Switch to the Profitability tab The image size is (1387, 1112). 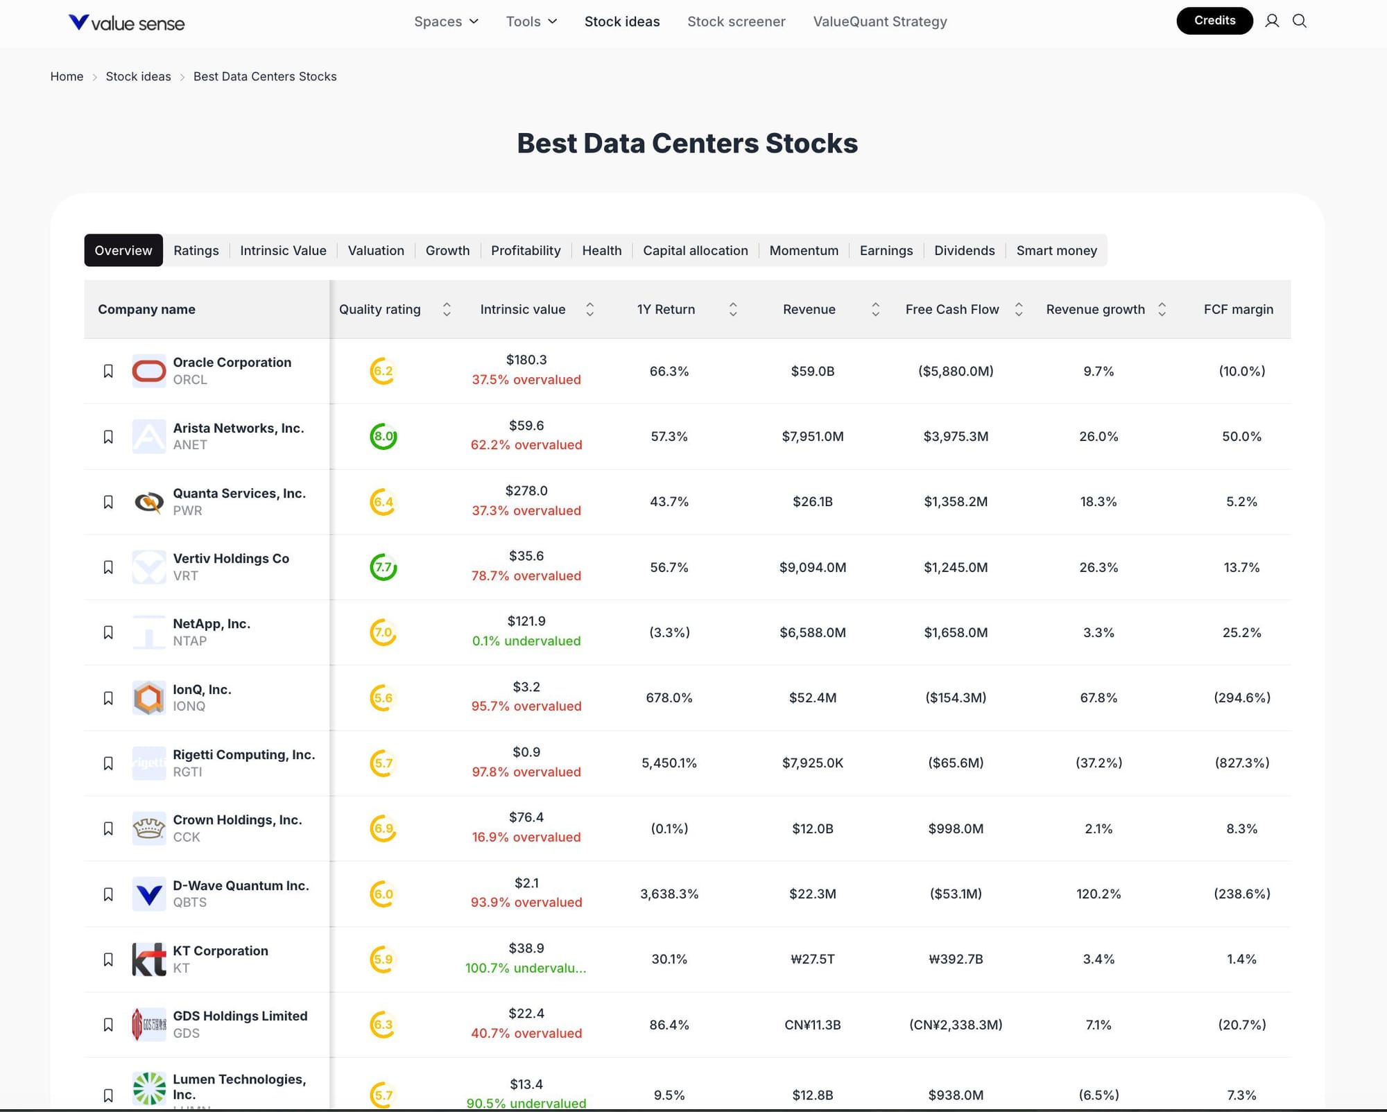pos(526,250)
